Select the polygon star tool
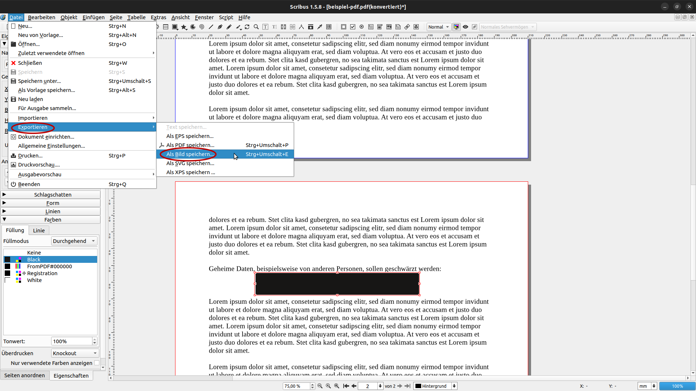This screenshot has height=391, width=696. pos(184,27)
